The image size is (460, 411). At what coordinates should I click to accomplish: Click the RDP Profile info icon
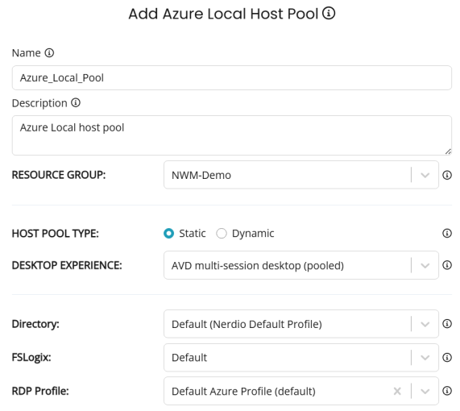coord(447,391)
